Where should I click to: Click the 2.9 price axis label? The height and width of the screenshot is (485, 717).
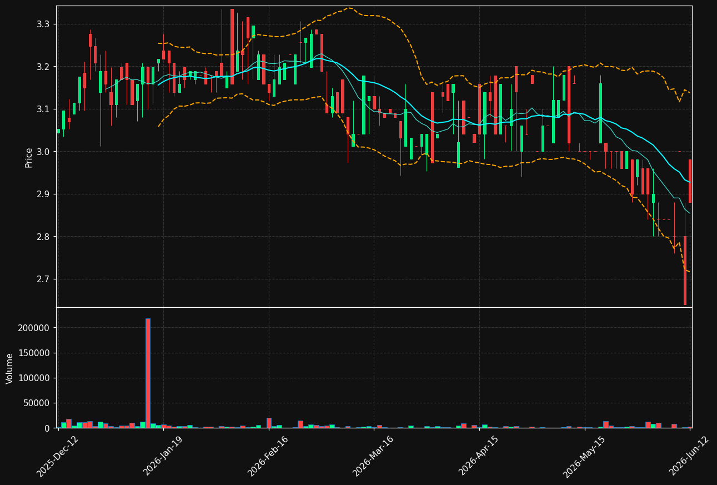(43, 194)
